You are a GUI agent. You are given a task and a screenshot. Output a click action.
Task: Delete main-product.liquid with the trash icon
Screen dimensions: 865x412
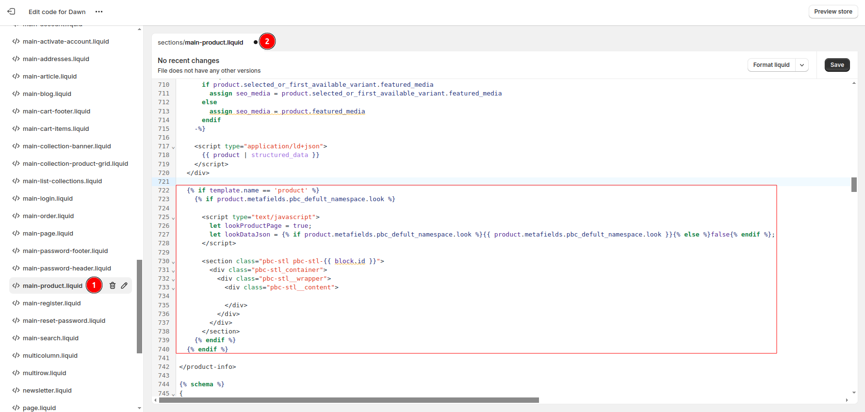click(x=113, y=285)
